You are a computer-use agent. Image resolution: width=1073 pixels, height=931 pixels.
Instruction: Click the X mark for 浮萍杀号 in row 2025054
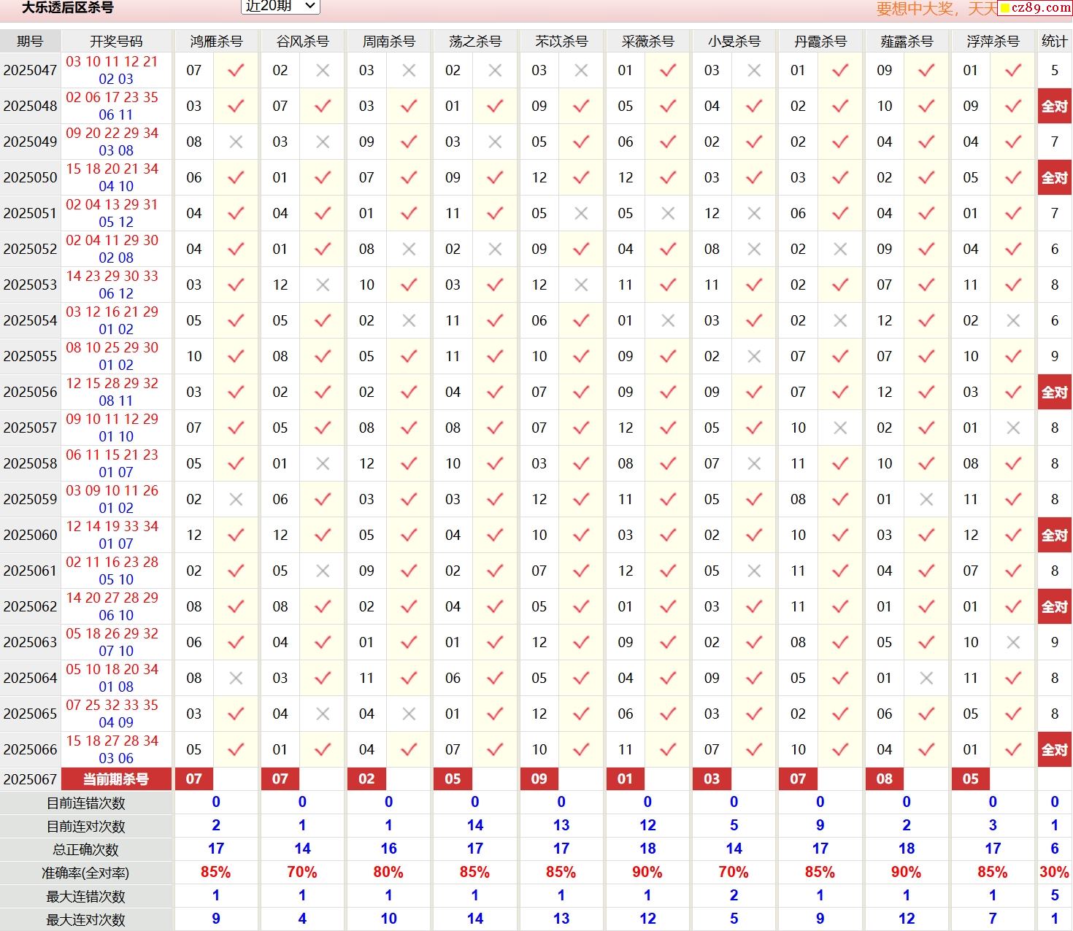tap(1013, 321)
